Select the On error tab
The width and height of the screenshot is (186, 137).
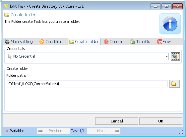click(x=114, y=42)
